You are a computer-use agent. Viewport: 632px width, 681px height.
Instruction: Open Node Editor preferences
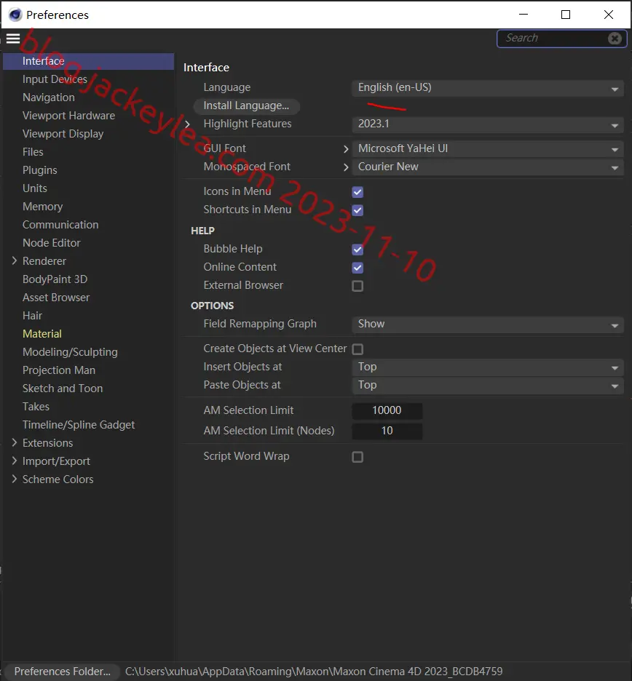click(51, 243)
